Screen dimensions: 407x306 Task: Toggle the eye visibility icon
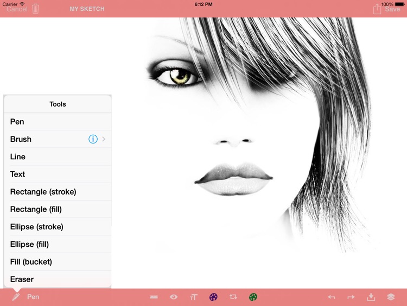pos(174,297)
